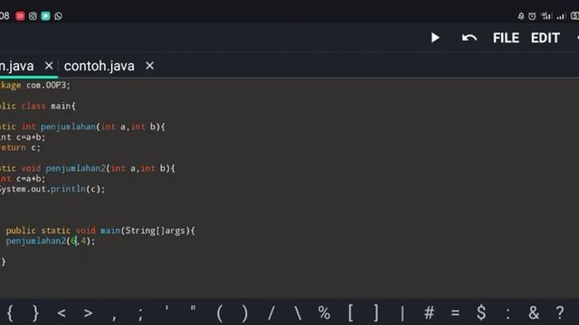Click the 'penjumlahan(int a,int b){' declaration
Image resolution: width=579 pixels, height=325 pixels.
click(102, 126)
